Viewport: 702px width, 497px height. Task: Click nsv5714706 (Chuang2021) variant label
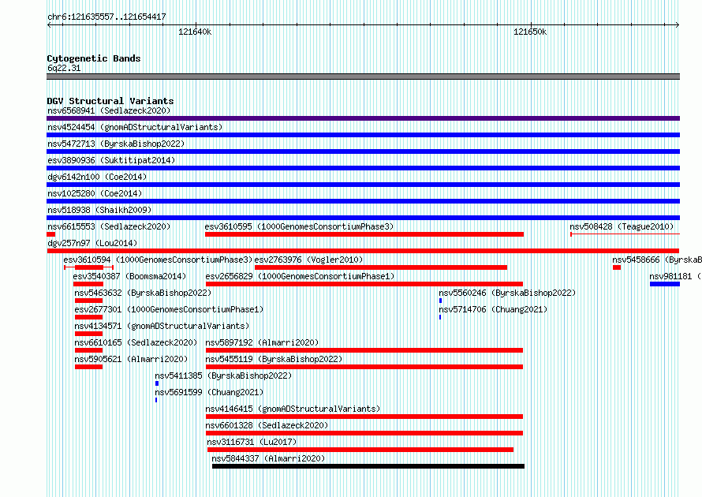(x=493, y=309)
